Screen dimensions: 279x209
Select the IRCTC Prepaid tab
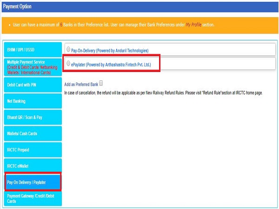click(x=33, y=150)
